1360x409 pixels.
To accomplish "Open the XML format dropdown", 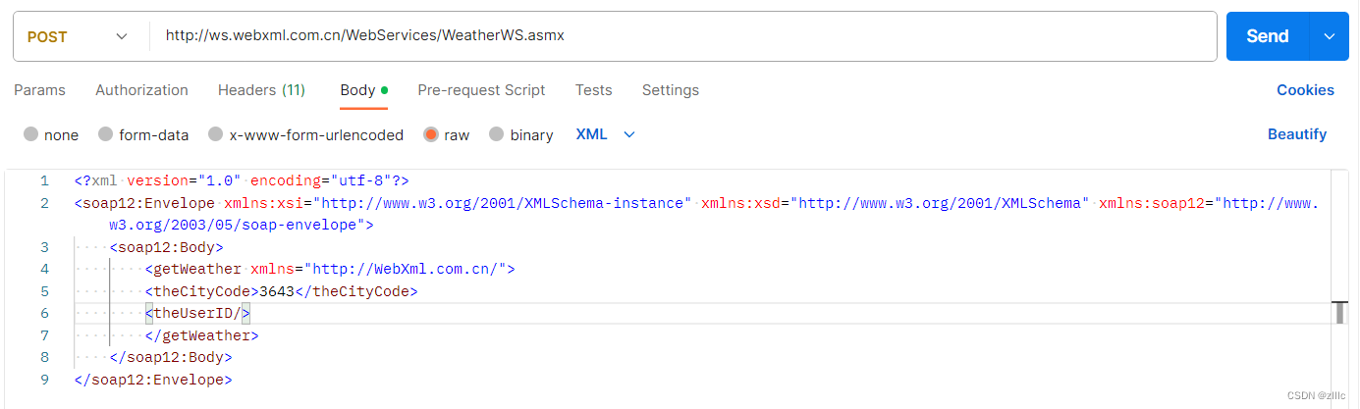I will (x=606, y=134).
